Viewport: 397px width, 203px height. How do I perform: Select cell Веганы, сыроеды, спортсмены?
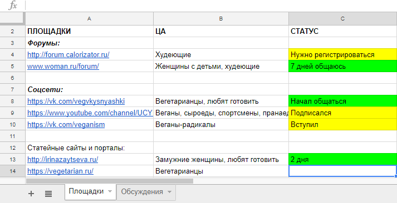pyautogui.click(x=221, y=113)
